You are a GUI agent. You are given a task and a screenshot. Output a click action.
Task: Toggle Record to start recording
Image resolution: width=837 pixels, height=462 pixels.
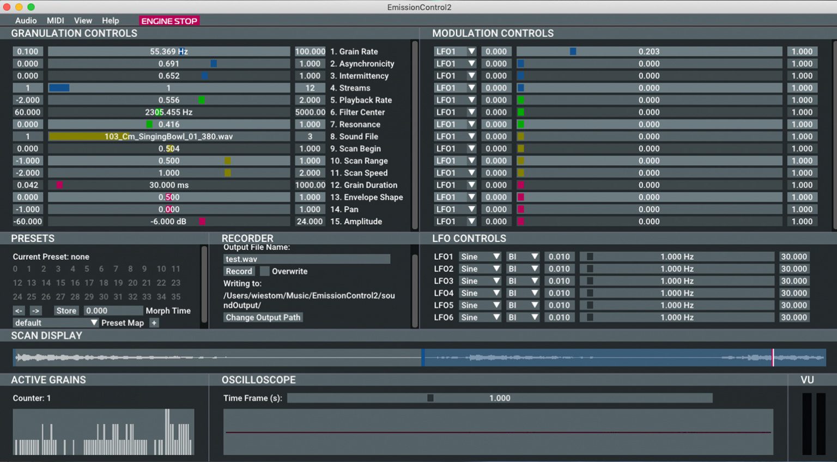pos(239,271)
